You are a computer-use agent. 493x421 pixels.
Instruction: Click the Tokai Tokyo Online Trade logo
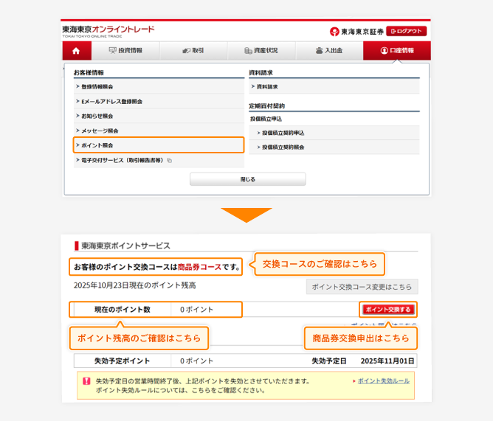click(x=108, y=30)
